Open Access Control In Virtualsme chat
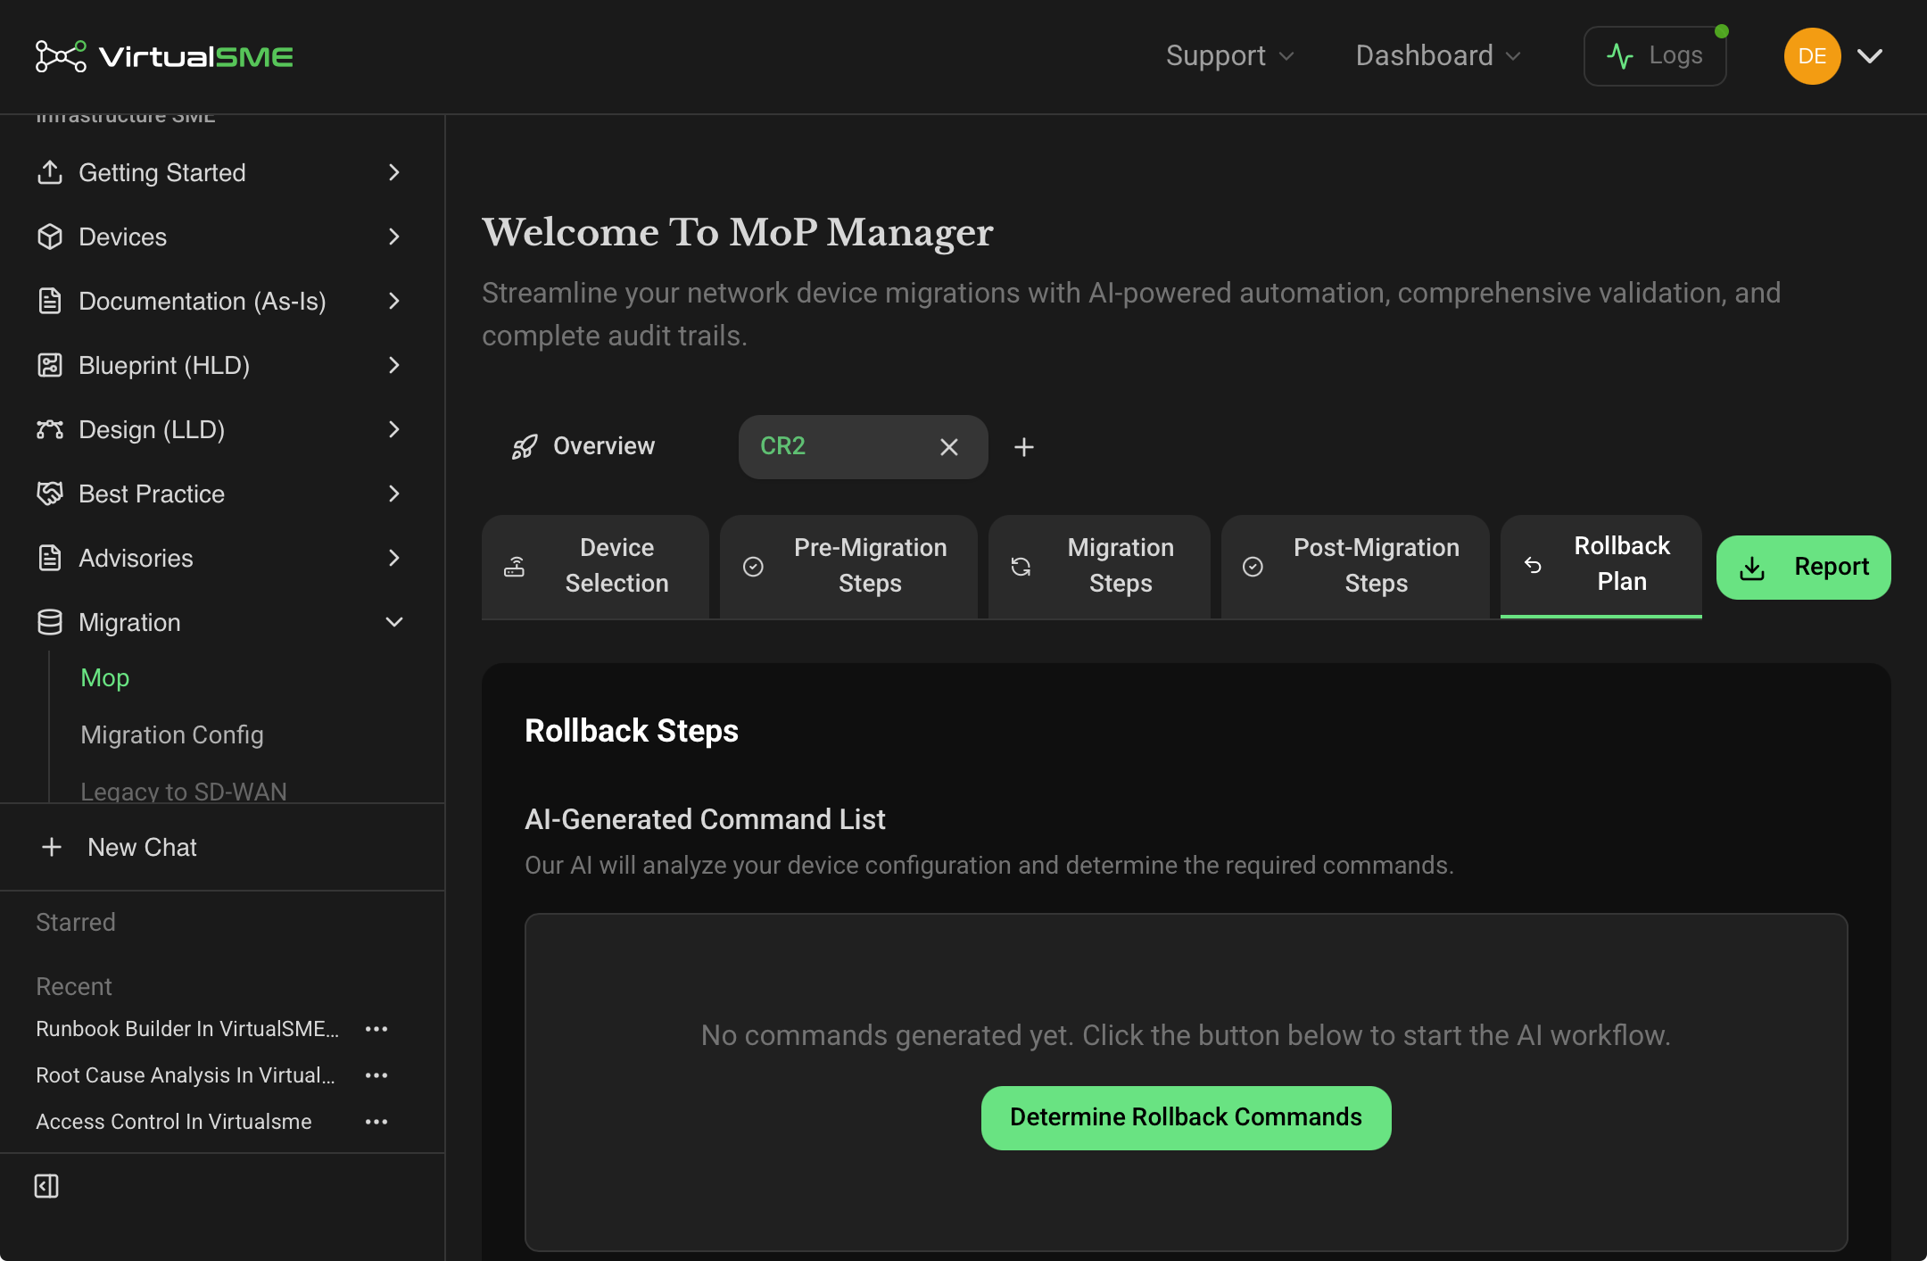 (174, 1122)
